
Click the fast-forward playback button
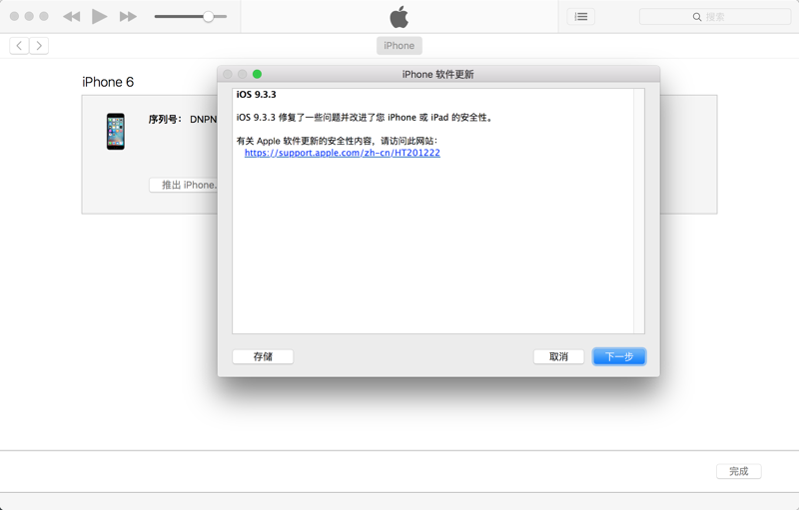[x=128, y=17]
